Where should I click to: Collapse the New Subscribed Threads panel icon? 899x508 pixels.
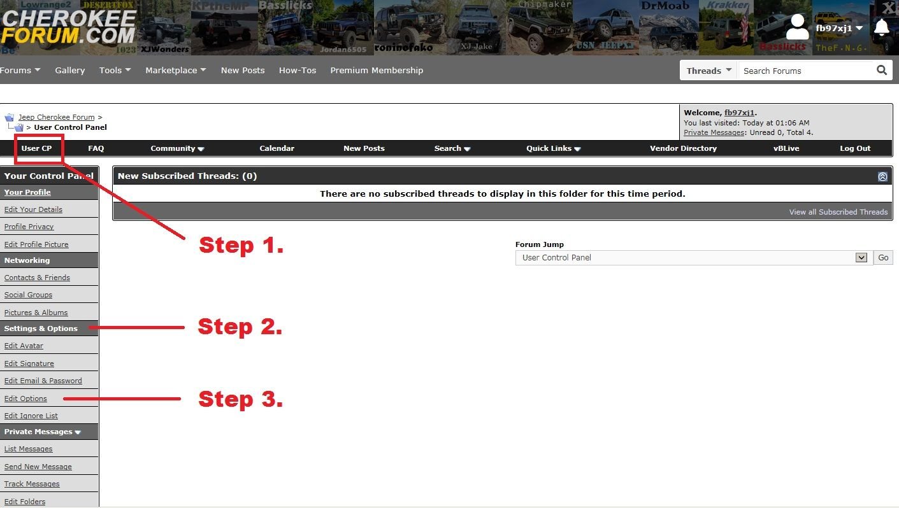click(882, 176)
